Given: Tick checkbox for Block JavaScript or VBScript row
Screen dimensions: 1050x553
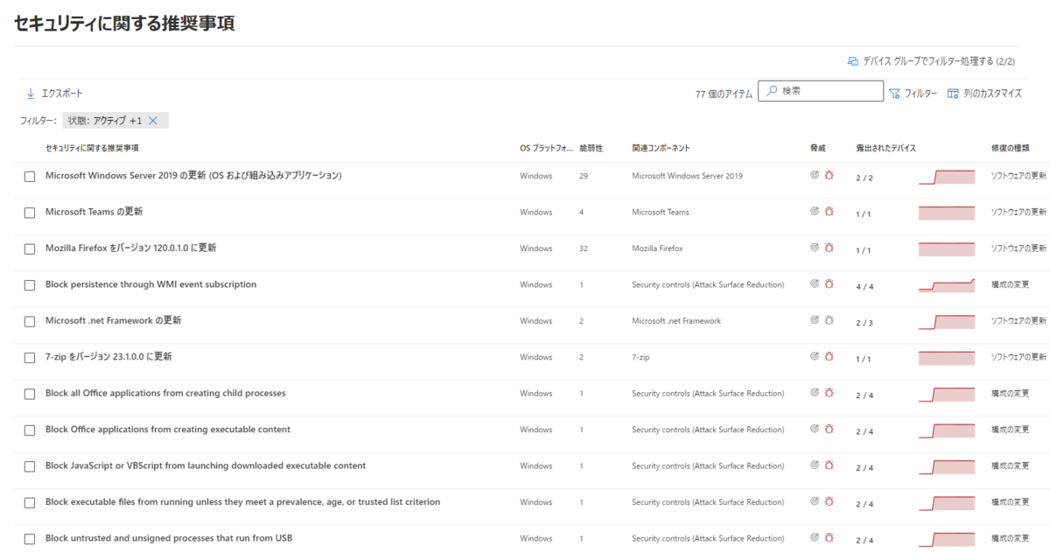Looking at the screenshot, I should pos(30,466).
